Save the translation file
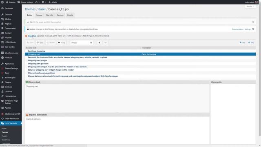The width and height of the screenshot is (261, 147). tap(30, 42)
